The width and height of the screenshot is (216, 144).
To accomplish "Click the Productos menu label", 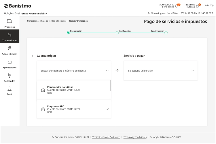I will pos(10,27).
